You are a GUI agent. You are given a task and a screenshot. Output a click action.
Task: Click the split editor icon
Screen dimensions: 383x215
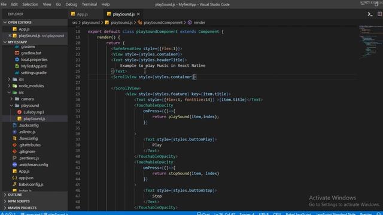point(380,14)
